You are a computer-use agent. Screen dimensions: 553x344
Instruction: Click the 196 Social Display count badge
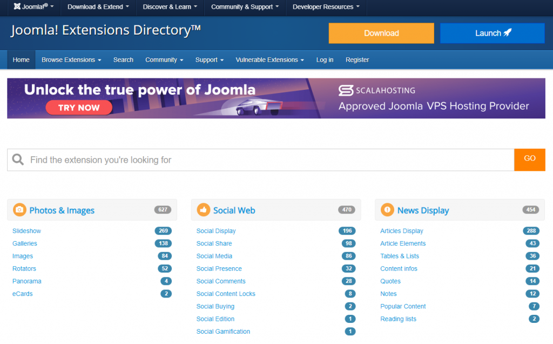coord(347,230)
